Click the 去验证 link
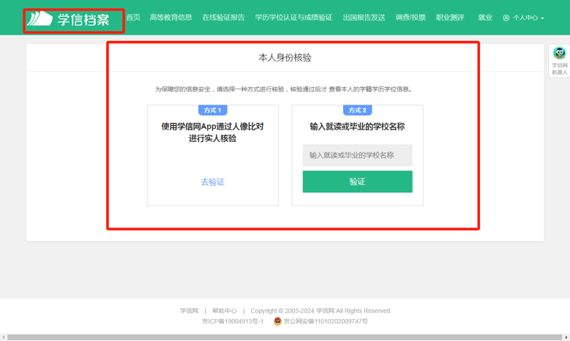Image resolution: width=570 pixels, height=341 pixels. pos(212,182)
